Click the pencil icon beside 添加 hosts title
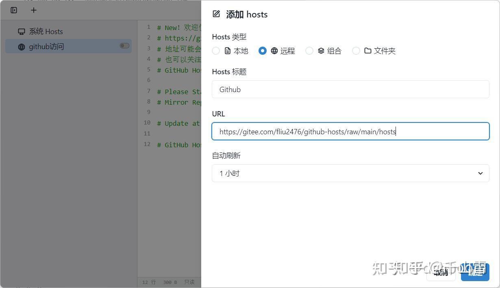Image resolution: width=500 pixels, height=288 pixels. point(216,13)
